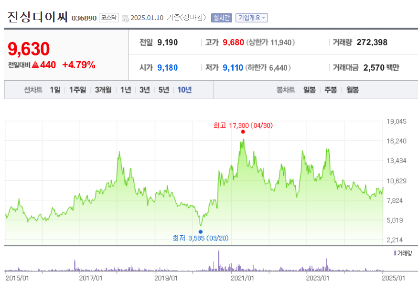Switch to 일봉 daily candle chart
The image size is (418, 292).
[x=310, y=90]
